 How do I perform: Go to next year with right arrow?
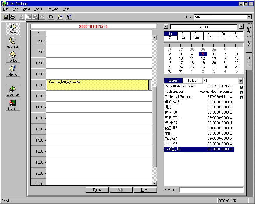241,27
